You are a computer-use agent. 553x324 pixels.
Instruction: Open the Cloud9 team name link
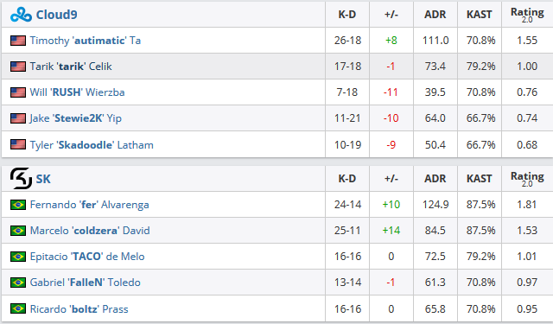pos(56,15)
